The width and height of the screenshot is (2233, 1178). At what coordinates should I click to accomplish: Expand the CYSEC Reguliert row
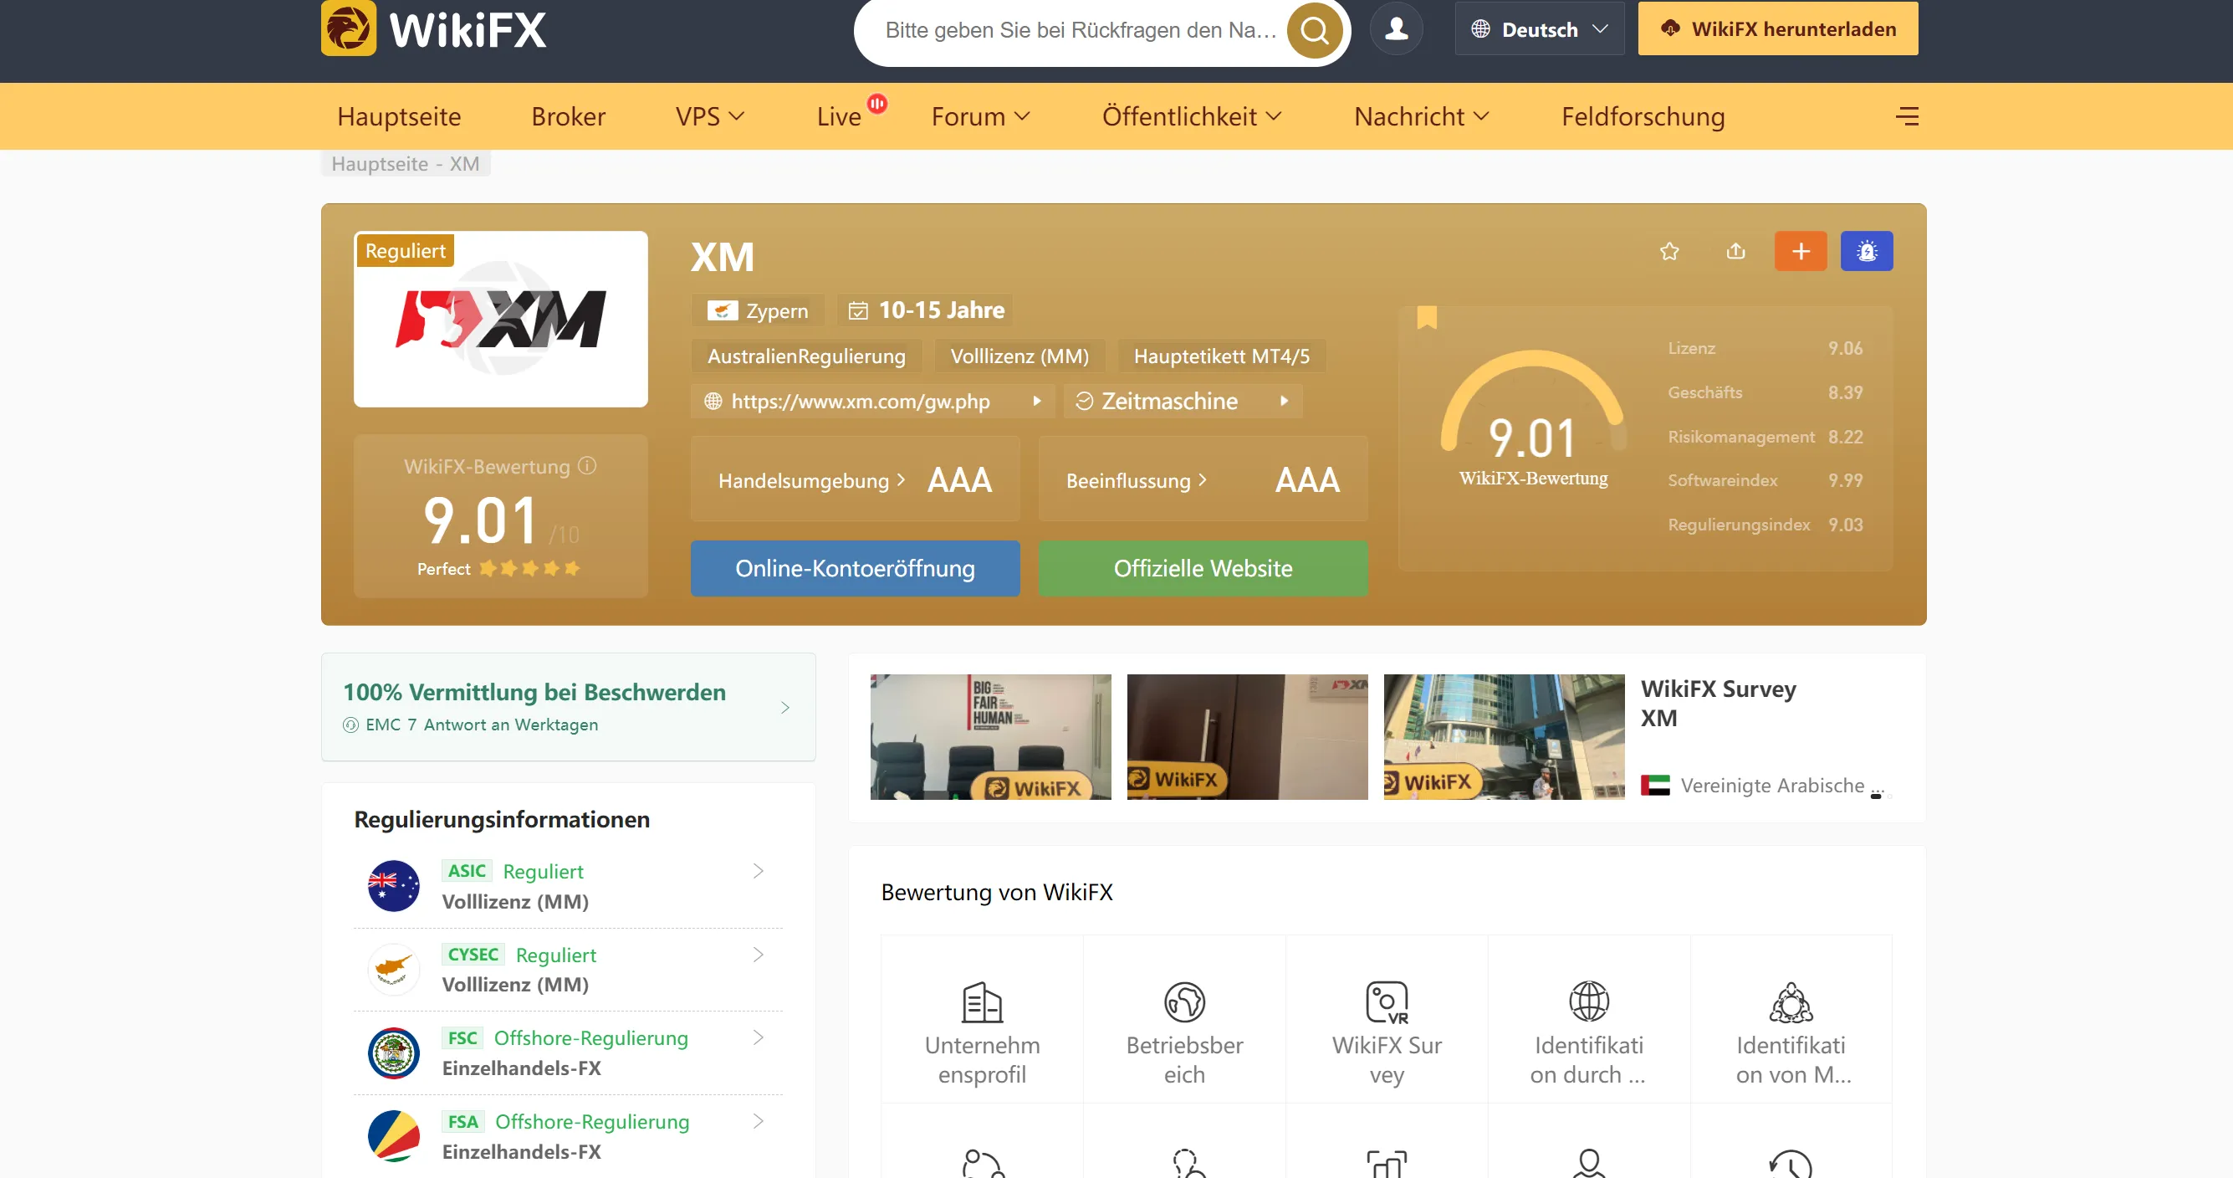pyautogui.click(x=568, y=969)
